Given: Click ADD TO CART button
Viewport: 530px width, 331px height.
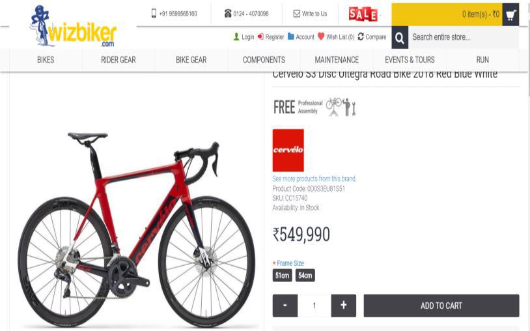Looking at the screenshot, I should [441, 306].
